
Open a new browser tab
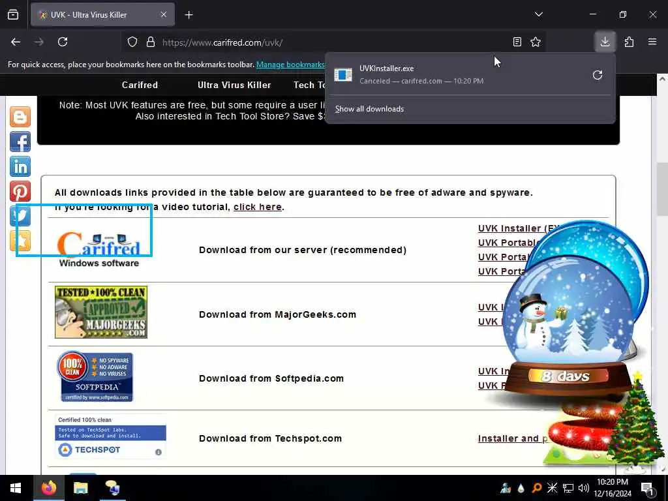tap(189, 15)
